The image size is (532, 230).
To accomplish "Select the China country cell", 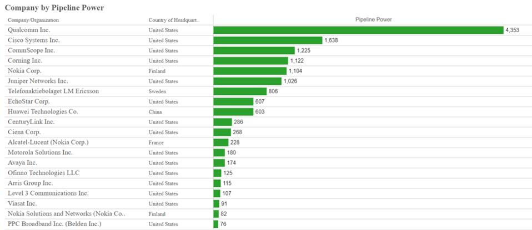I will click(156, 112).
